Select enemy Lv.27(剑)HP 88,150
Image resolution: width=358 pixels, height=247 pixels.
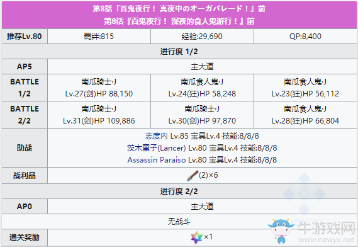point(99,94)
